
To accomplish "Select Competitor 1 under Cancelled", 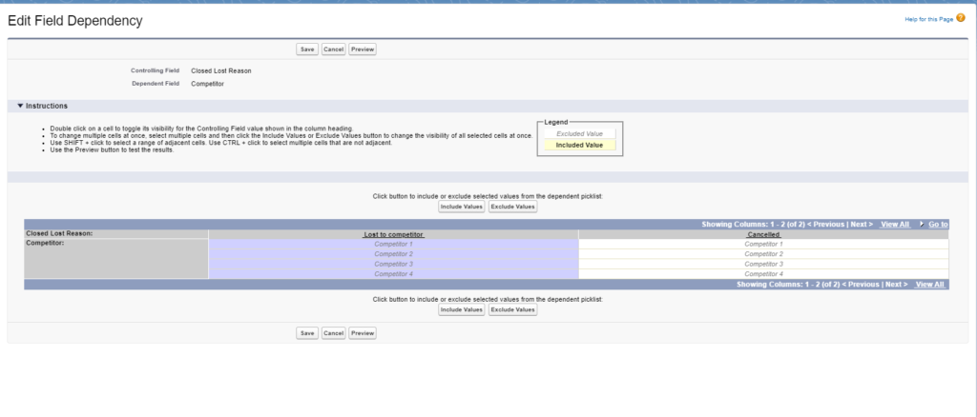I will [763, 245].
